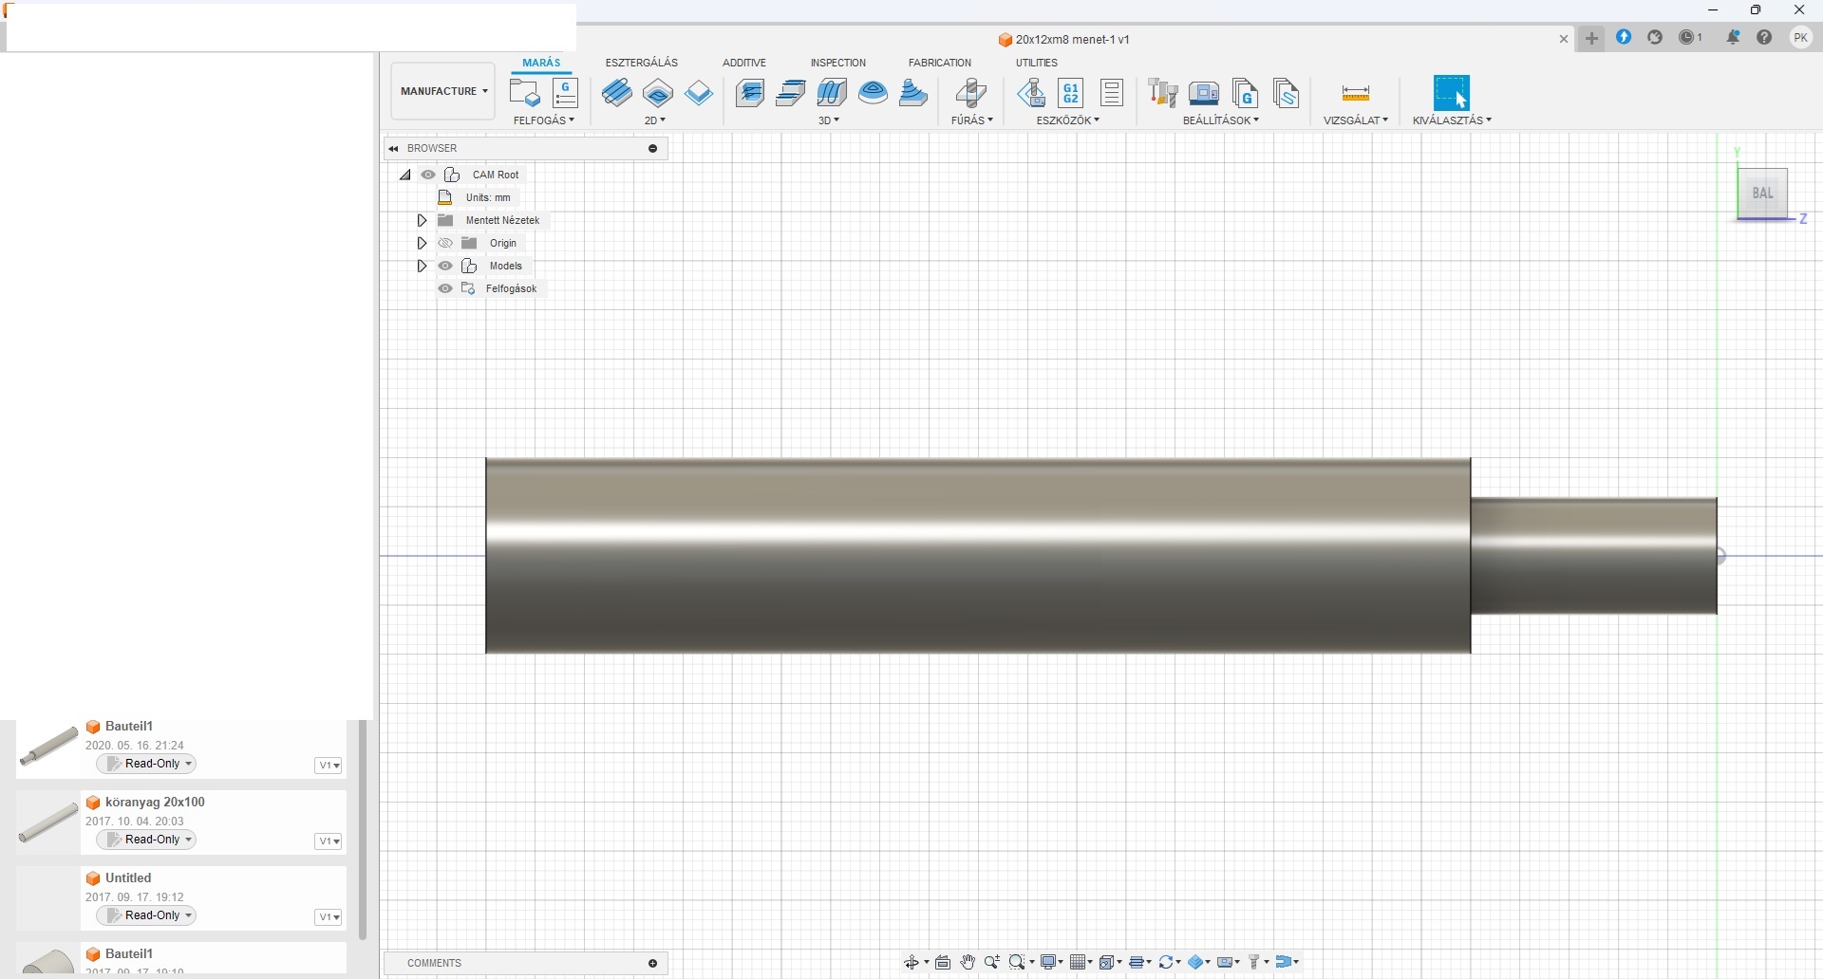Screen dimensions: 1823x979
Task: Open köranyag 20x100 thumbnail in data panel
Action: (48, 822)
